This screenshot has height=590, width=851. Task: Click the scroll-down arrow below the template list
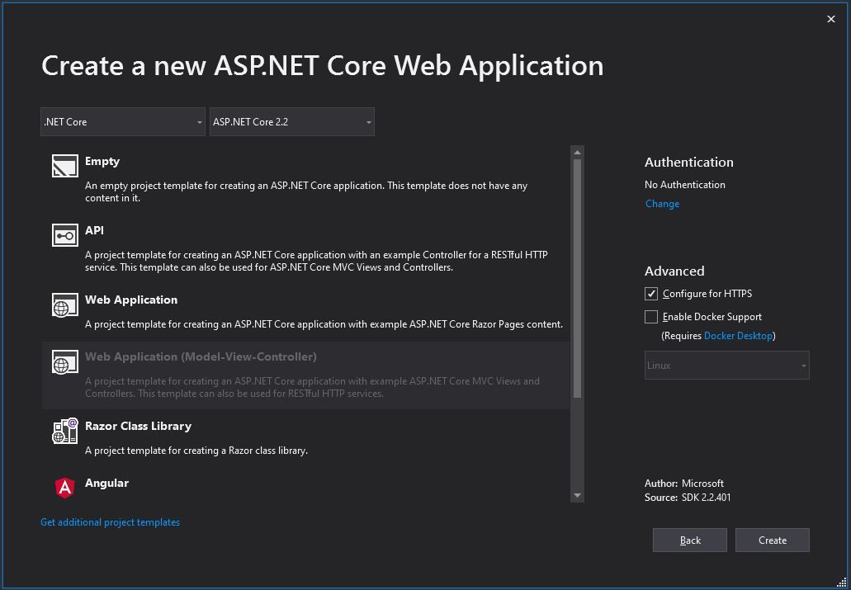pos(577,496)
